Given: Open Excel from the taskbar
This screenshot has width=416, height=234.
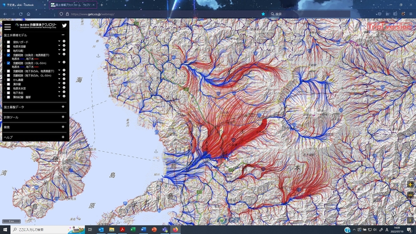Looking at the screenshot, I should pyautogui.click(x=133, y=230).
